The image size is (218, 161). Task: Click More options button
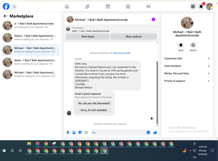point(133,37)
